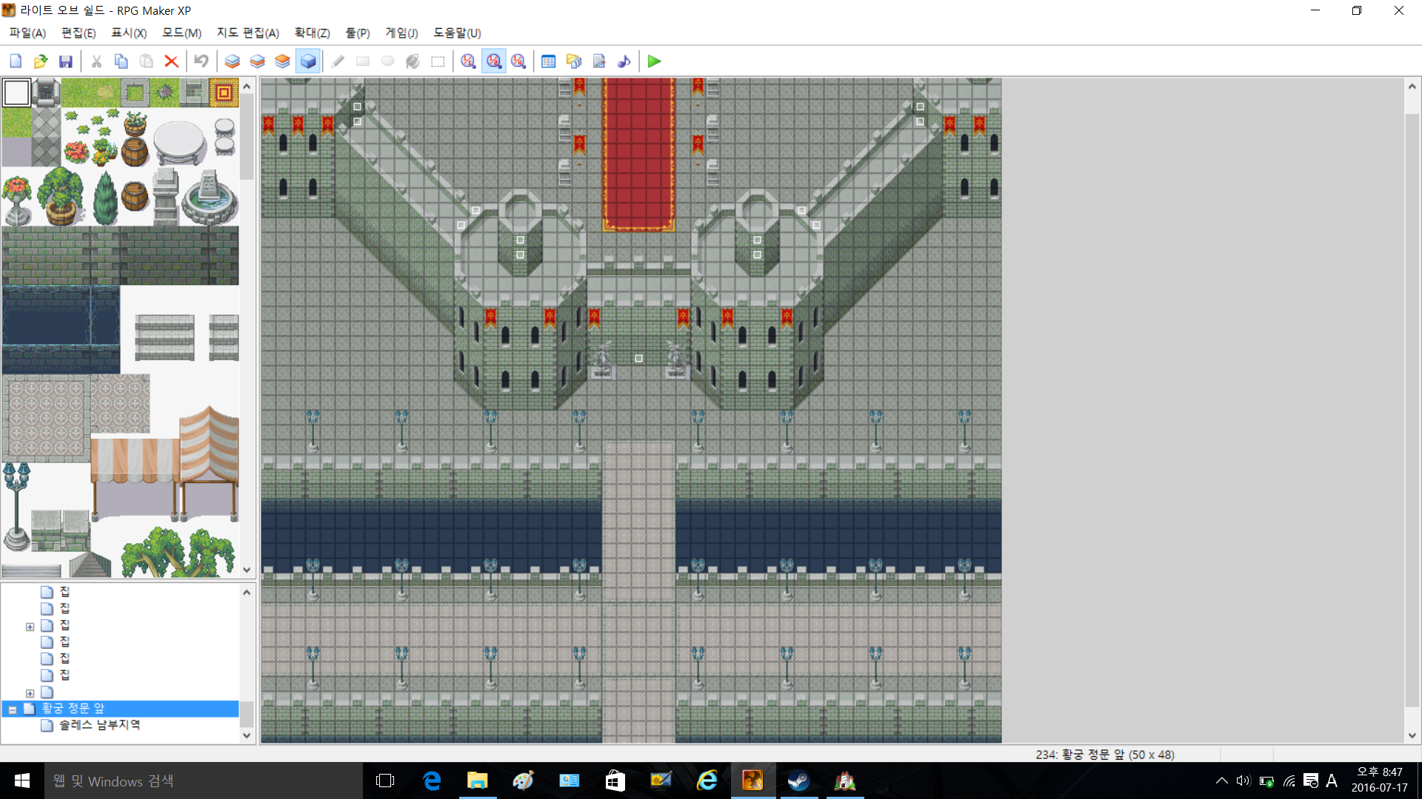Open the 도움말(U) help menu
1422x799 pixels.
pyautogui.click(x=457, y=33)
